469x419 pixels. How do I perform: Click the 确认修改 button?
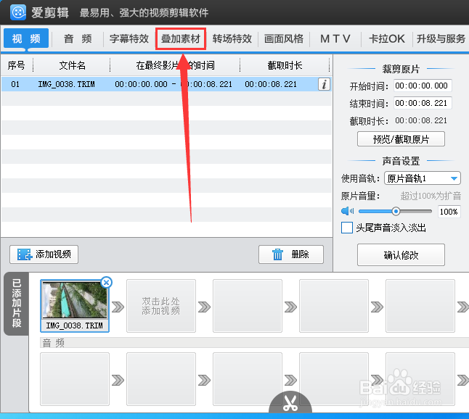click(x=401, y=254)
